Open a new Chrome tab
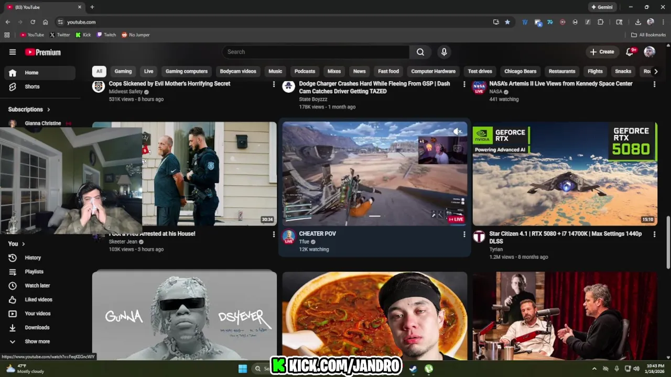This screenshot has width=671, height=377. pyautogui.click(x=92, y=7)
